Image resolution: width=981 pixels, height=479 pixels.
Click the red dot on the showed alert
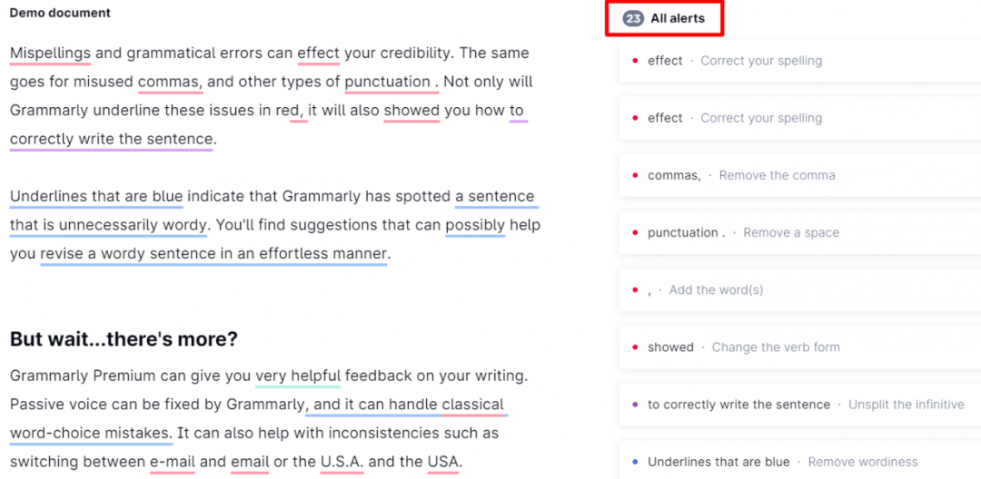pos(634,347)
